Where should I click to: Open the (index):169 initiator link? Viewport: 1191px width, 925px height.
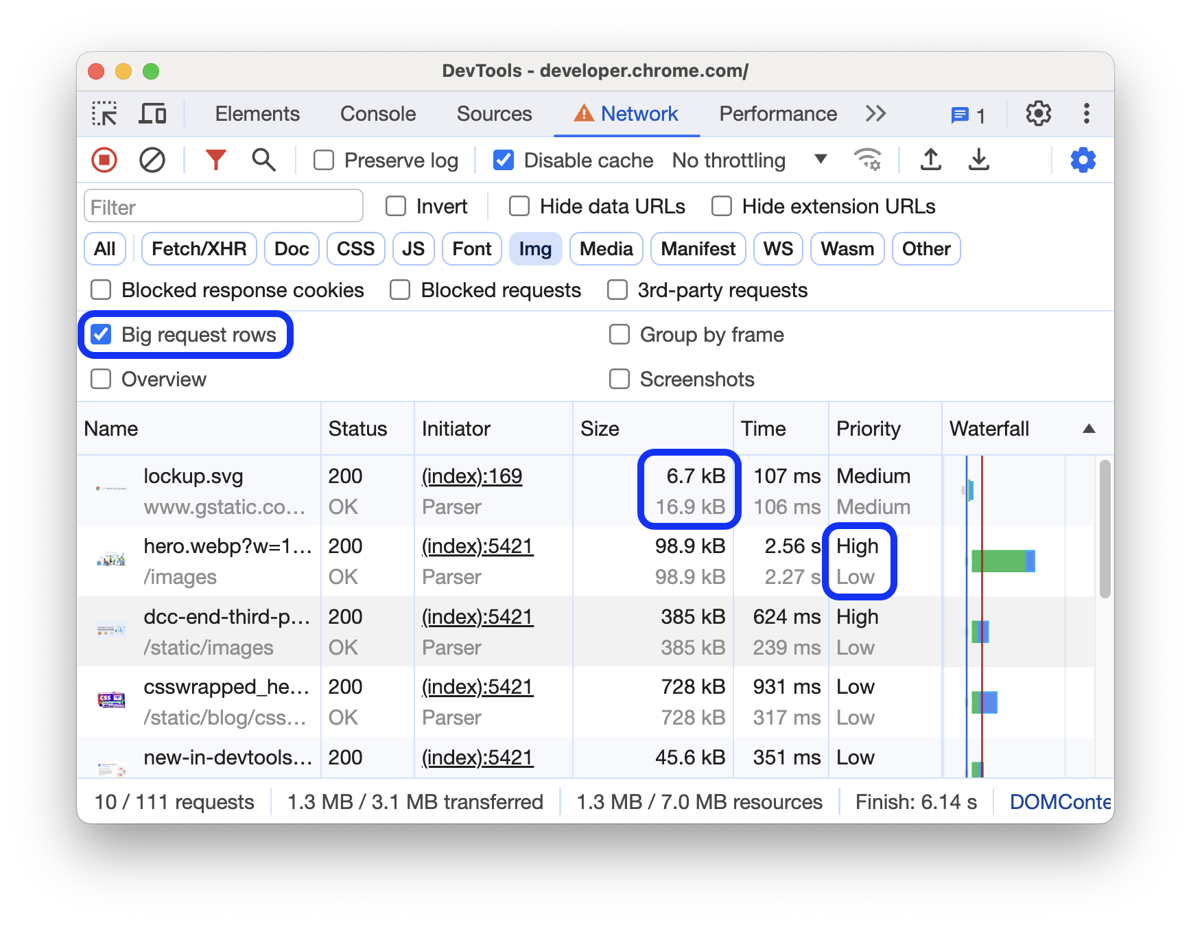[472, 476]
